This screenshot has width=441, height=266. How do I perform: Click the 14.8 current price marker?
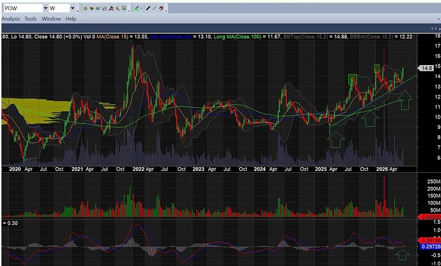point(426,68)
